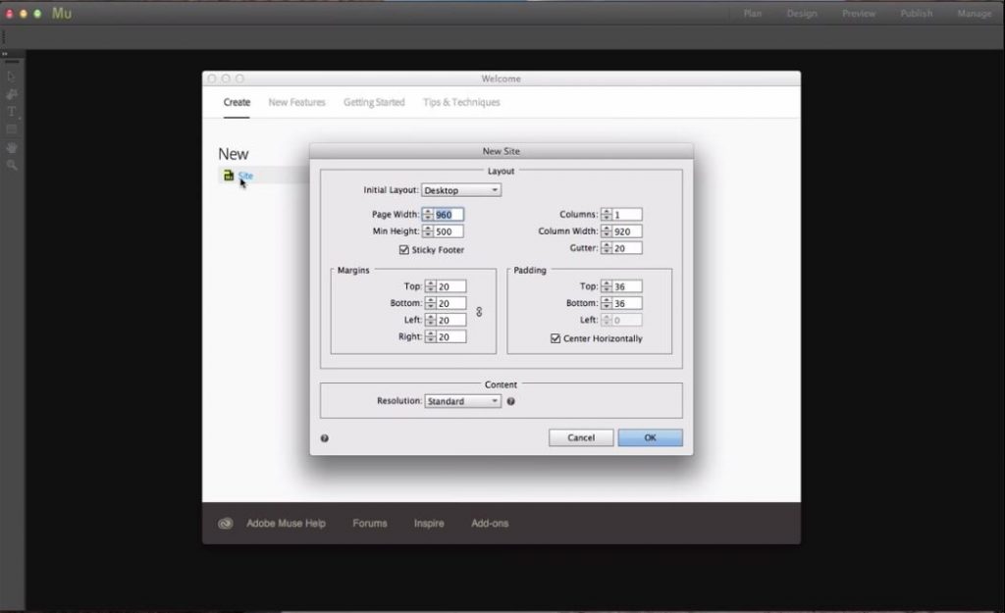Click the Margins Bottom input field
The height and width of the screenshot is (613, 1005).
(x=451, y=303)
